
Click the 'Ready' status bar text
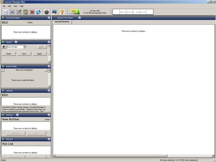click(4, 160)
